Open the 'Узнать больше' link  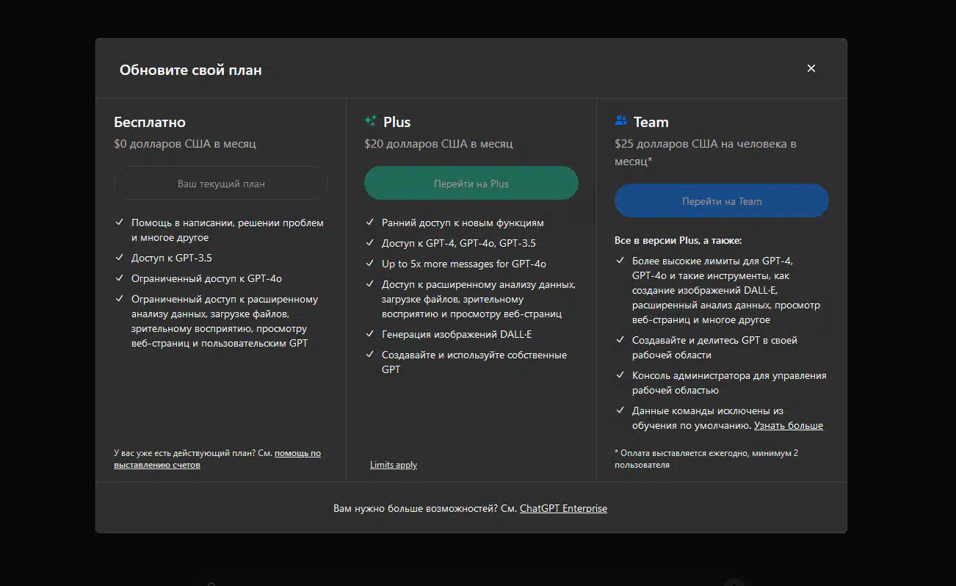[789, 425]
